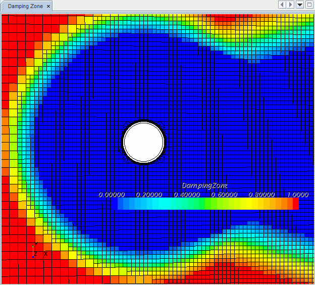This screenshot has height=285, width=315.
Task: Switch to the Damping Zone tab
Action: 25,6
